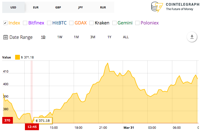The height and width of the screenshot is (131, 200).
Task: Uncheck the Index checkbox
Action: [5, 23]
